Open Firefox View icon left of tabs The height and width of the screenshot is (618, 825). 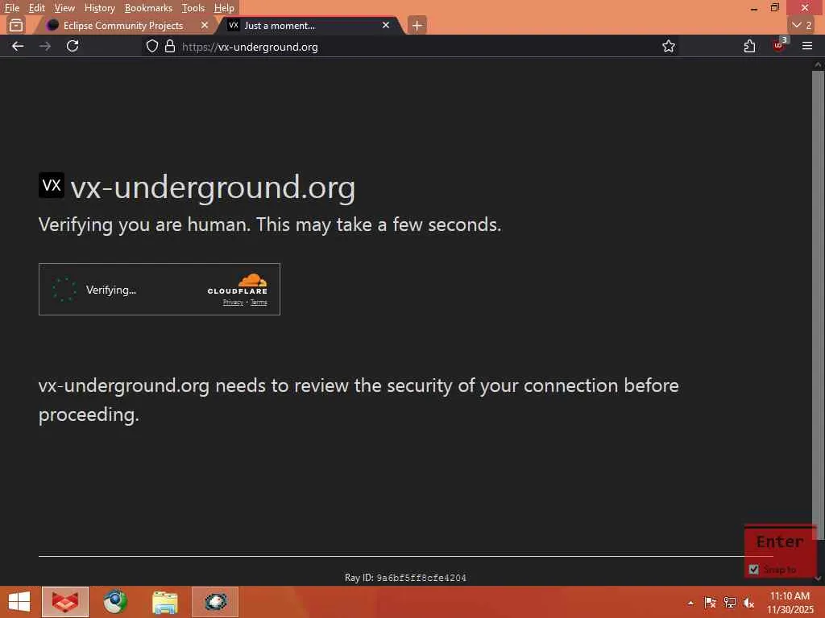(16, 25)
